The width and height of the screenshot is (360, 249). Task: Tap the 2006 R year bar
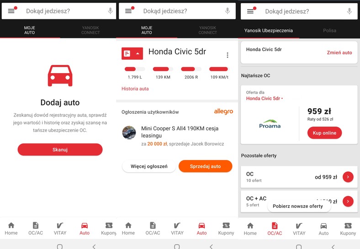(191, 69)
